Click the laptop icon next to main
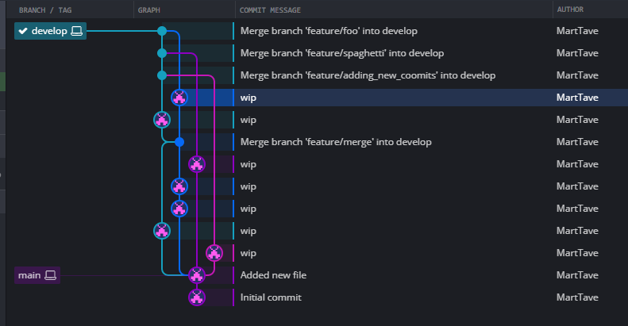Viewport: 628px width, 326px height. [x=51, y=275]
